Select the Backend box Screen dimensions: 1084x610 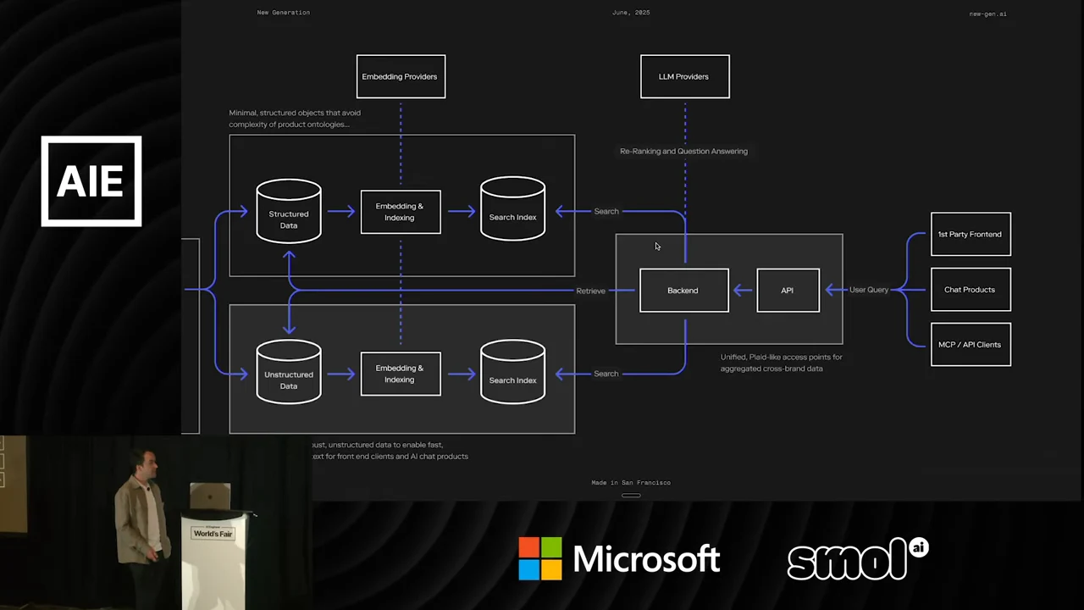(x=683, y=291)
